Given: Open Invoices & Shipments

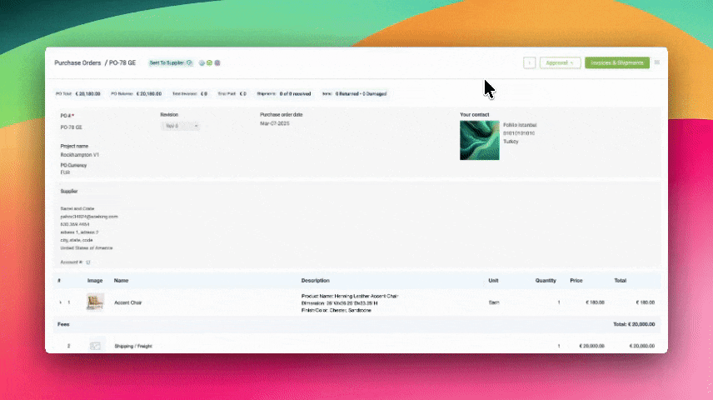Looking at the screenshot, I should point(617,62).
